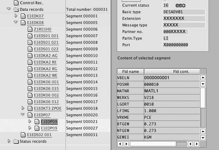Click the Basic type field DESADV01
Screen dimensions: 219x150
[x=184, y=12]
